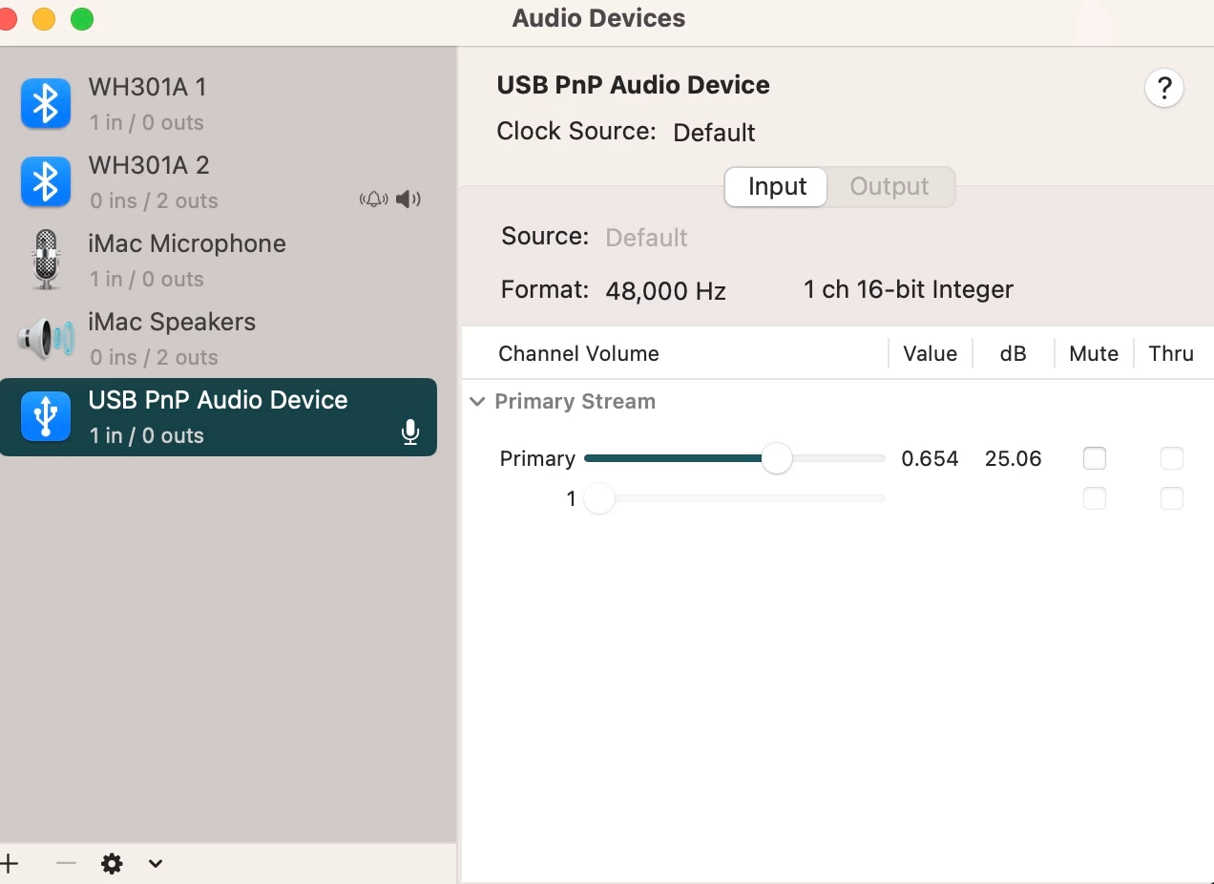Click the Audio Devices window title

pos(598,18)
